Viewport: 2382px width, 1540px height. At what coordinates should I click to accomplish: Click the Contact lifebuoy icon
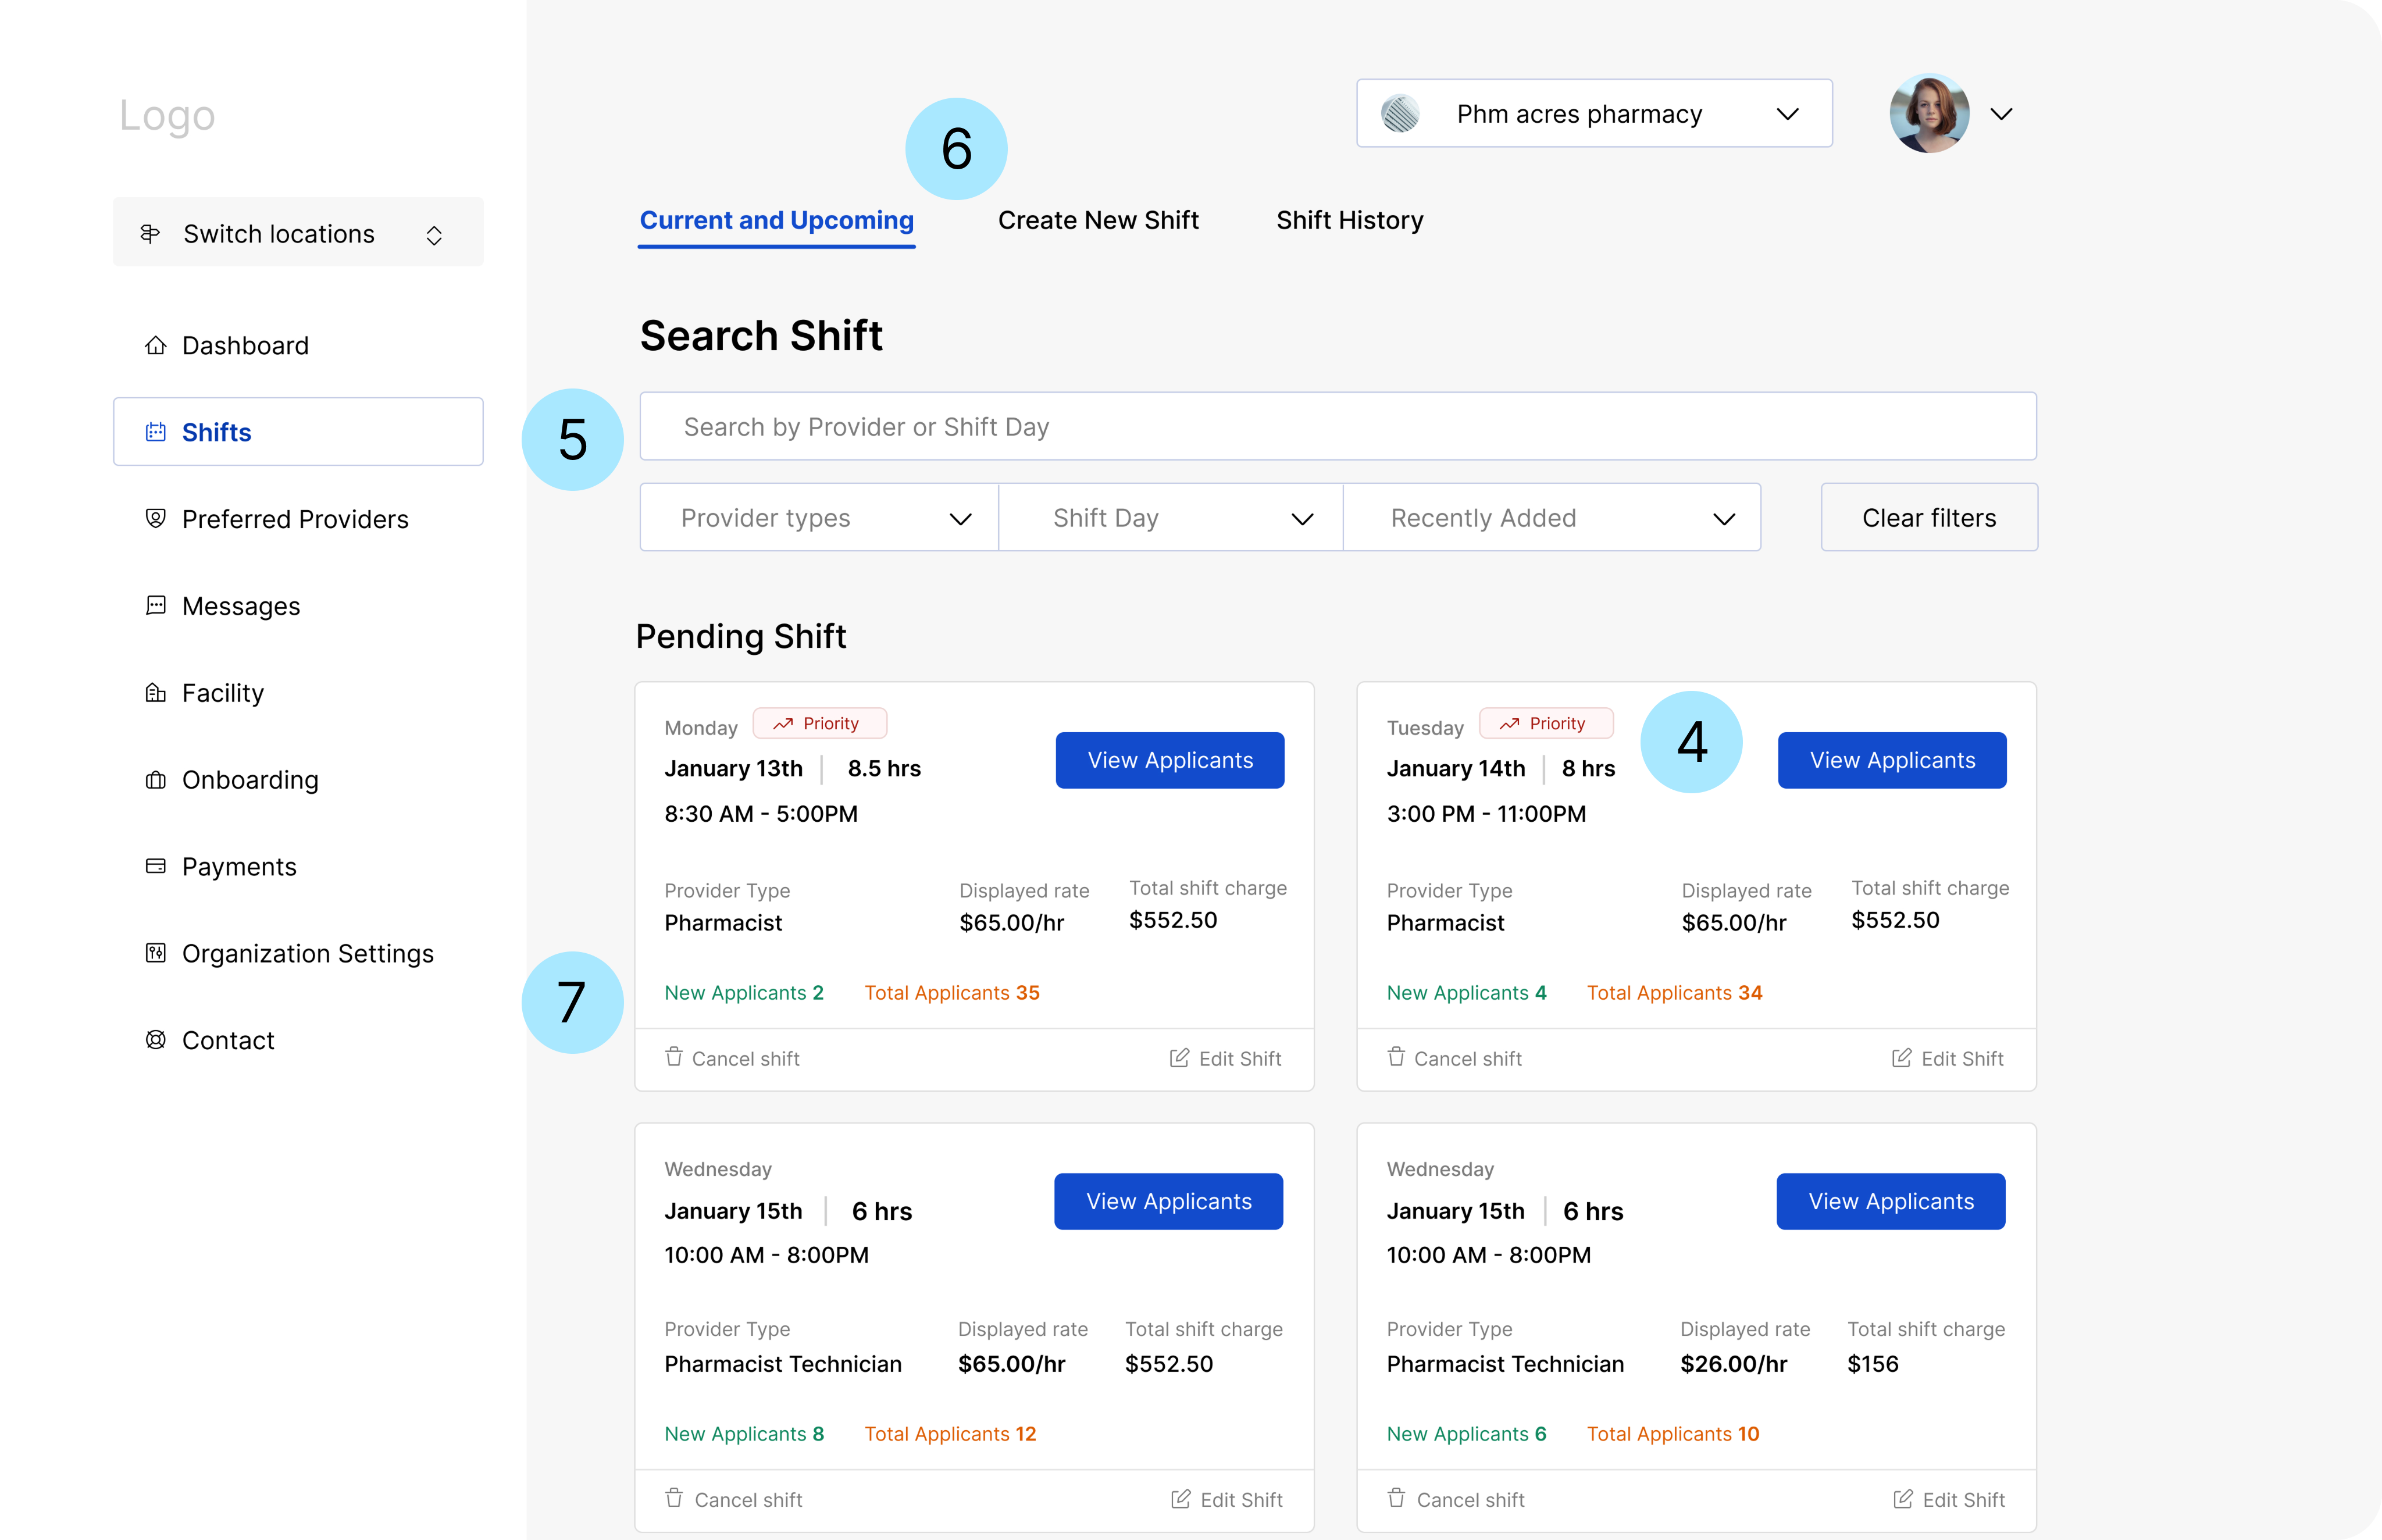[155, 1040]
